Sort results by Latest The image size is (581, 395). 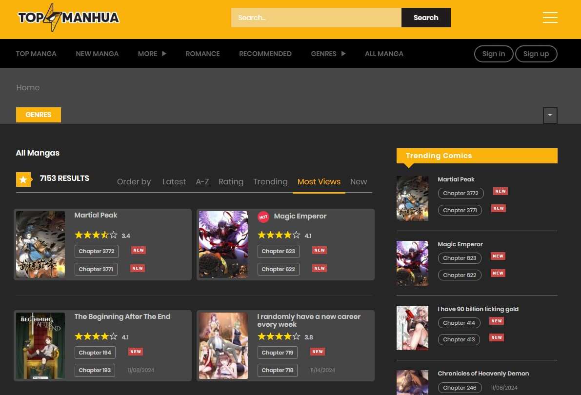point(174,181)
